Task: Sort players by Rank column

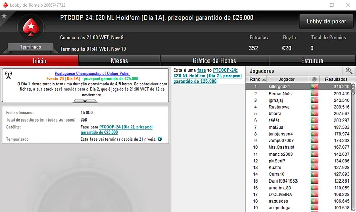Action: point(256,79)
